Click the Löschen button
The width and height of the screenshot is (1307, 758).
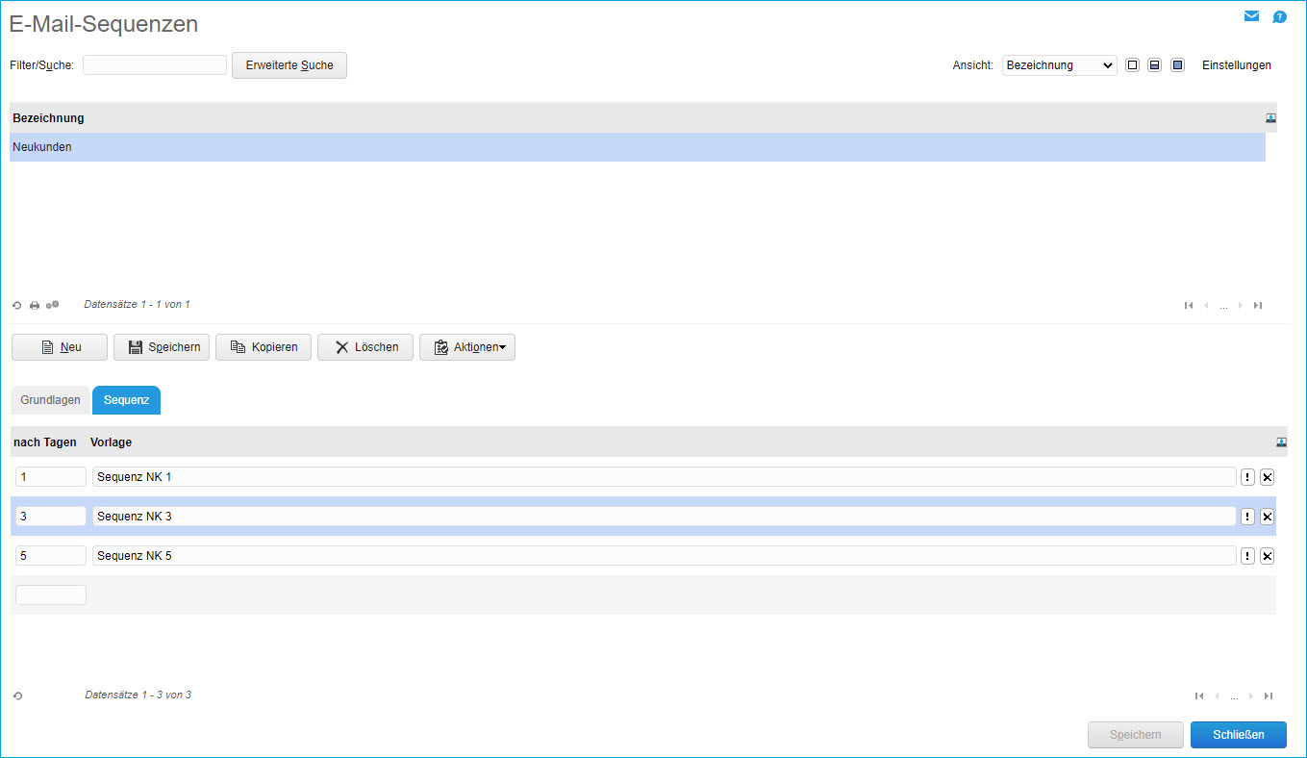[365, 347]
